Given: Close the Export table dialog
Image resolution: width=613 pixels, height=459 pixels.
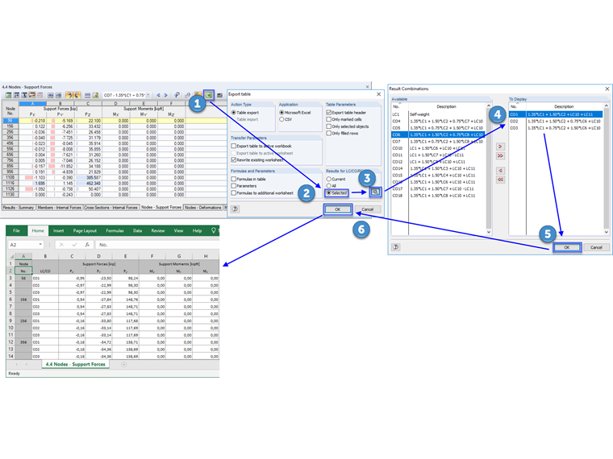Looking at the screenshot, I should coord(378,94).
